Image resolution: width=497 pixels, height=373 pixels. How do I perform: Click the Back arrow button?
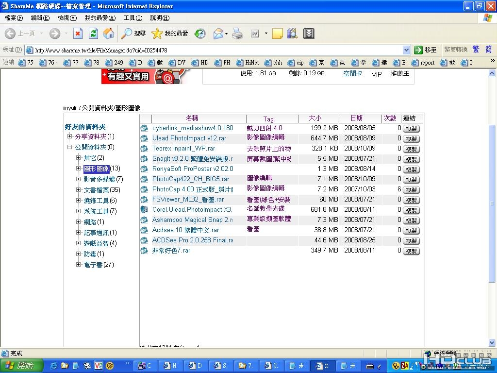click(19, 34)
